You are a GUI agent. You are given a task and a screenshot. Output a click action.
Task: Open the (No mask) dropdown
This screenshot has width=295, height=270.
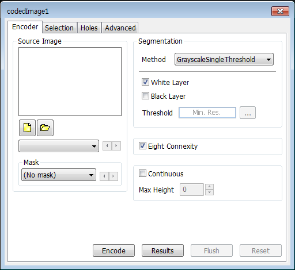click(59, 175)
